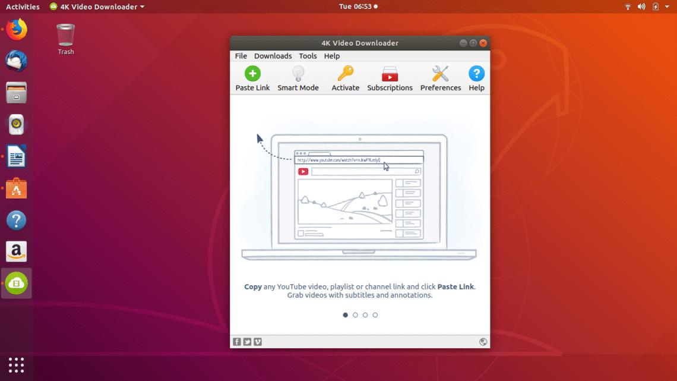The image size is (677, 381).
Task: Open the Facebook share icon
Action: 236,342
